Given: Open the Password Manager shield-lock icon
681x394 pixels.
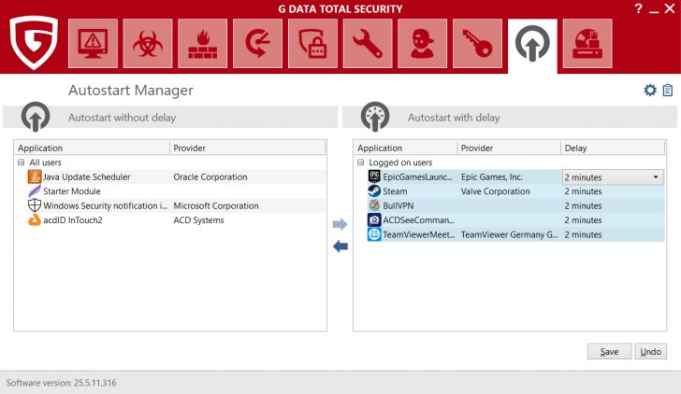Looking at the screenshot, I should click(x=312, y=43).
